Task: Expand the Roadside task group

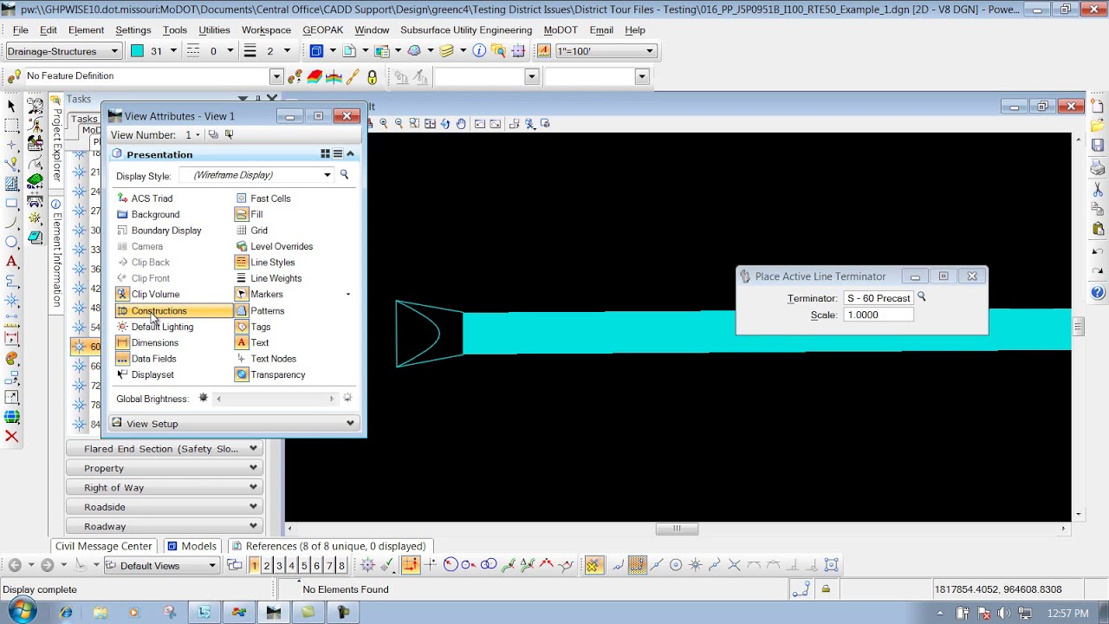Action: pos(165,507)
